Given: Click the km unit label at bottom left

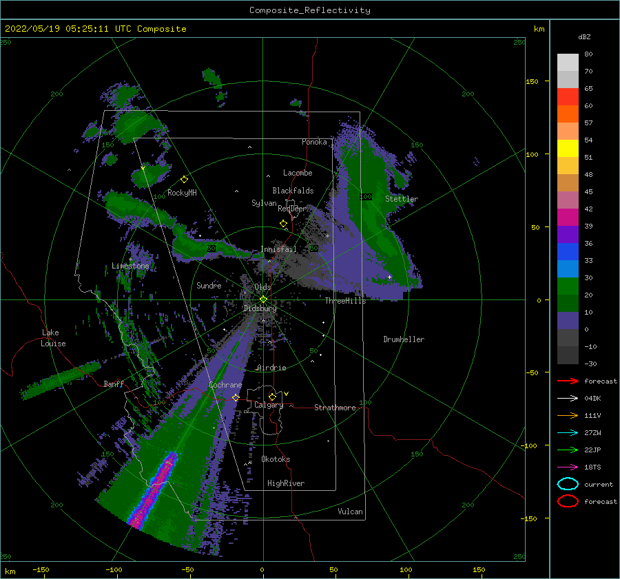Looking at the screenshot, I should tap(10, 571).
